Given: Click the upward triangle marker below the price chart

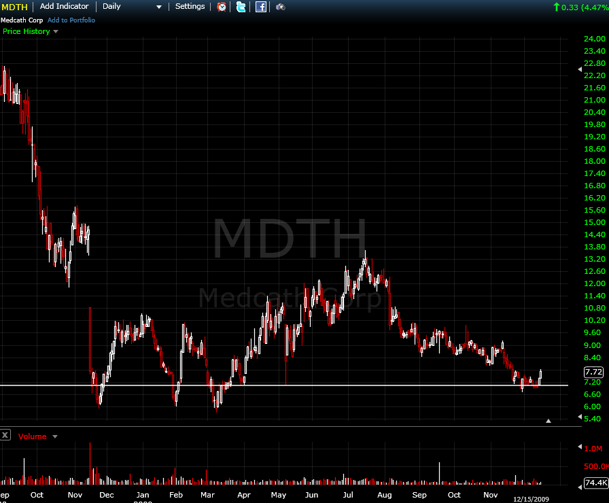Looking at the screenshot, I should (549, 421).
